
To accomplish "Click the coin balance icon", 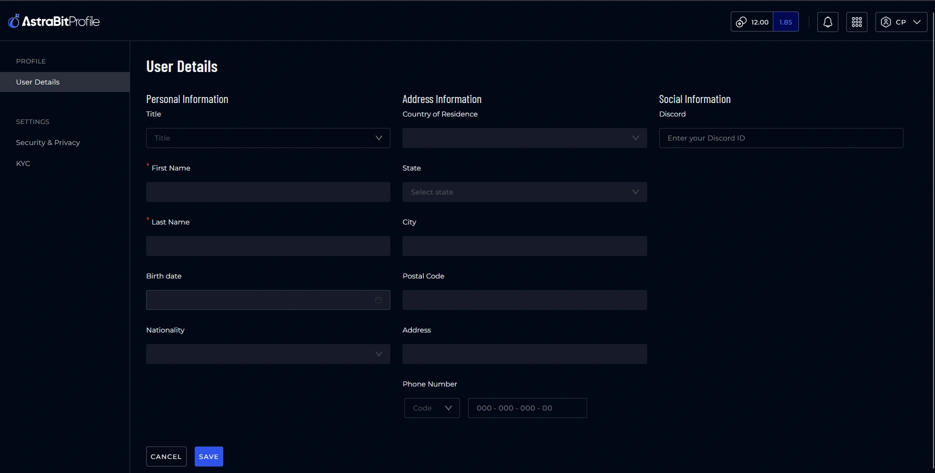I will (741, 22).
